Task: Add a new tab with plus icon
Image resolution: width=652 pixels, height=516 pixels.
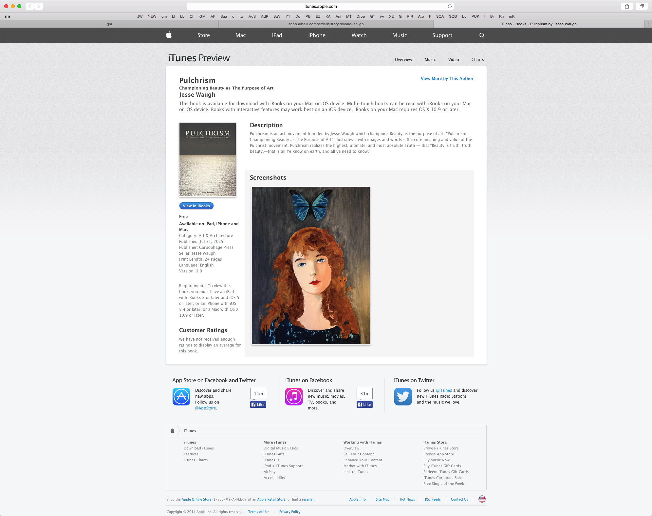Action: (x=648, y=24)
